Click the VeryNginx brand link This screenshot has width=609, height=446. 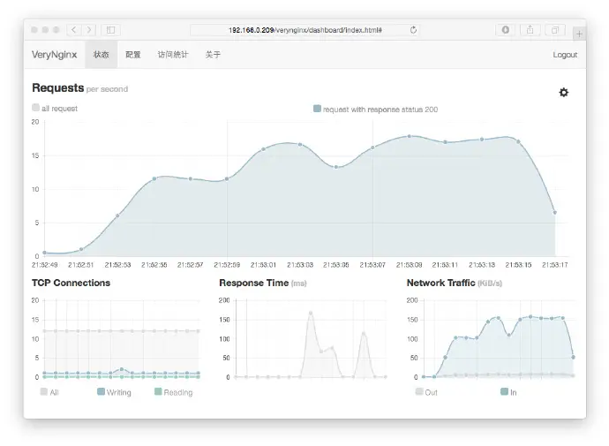55,55
